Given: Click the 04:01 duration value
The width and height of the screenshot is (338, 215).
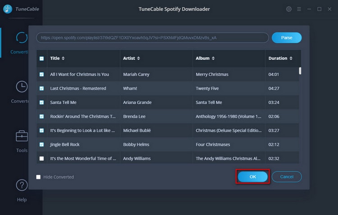Looking at the screenshot, I should click(274, 74).
